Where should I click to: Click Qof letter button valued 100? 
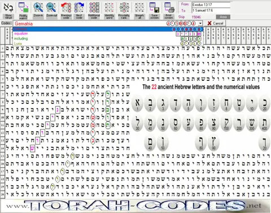click(226, 123)
